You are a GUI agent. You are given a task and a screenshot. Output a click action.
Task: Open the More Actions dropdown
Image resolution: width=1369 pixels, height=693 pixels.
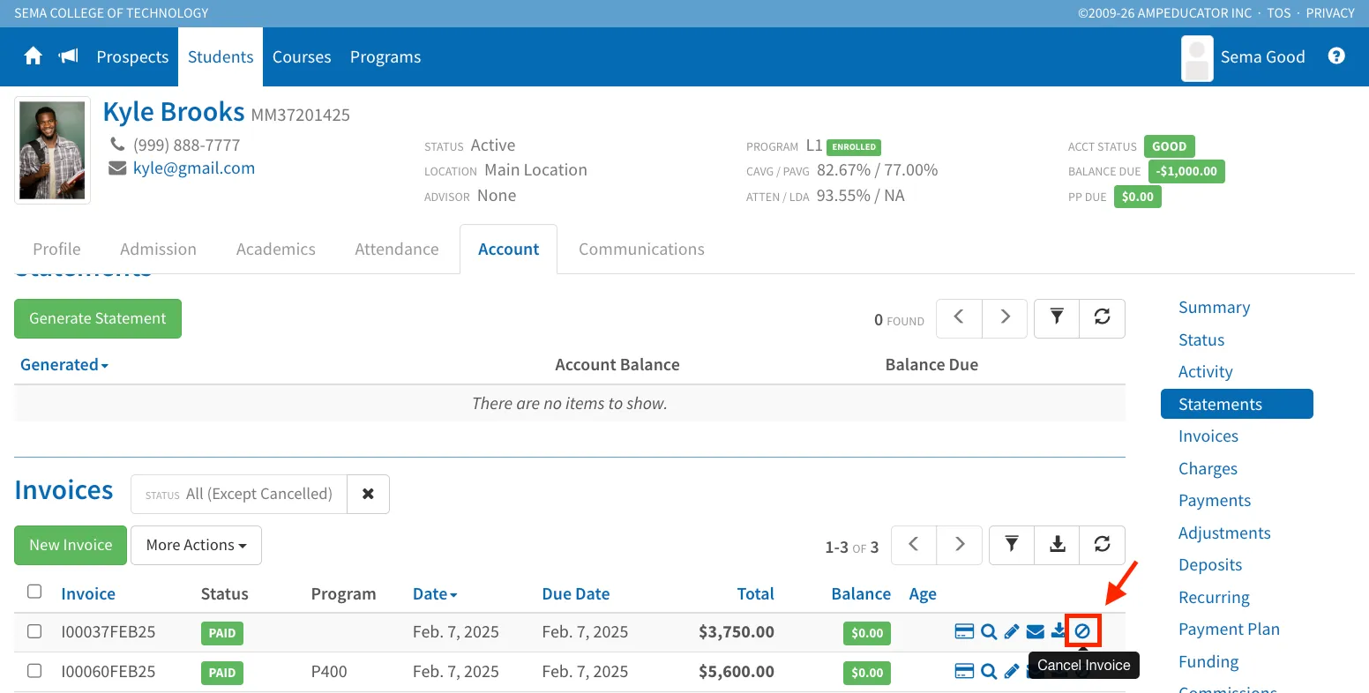196,545
